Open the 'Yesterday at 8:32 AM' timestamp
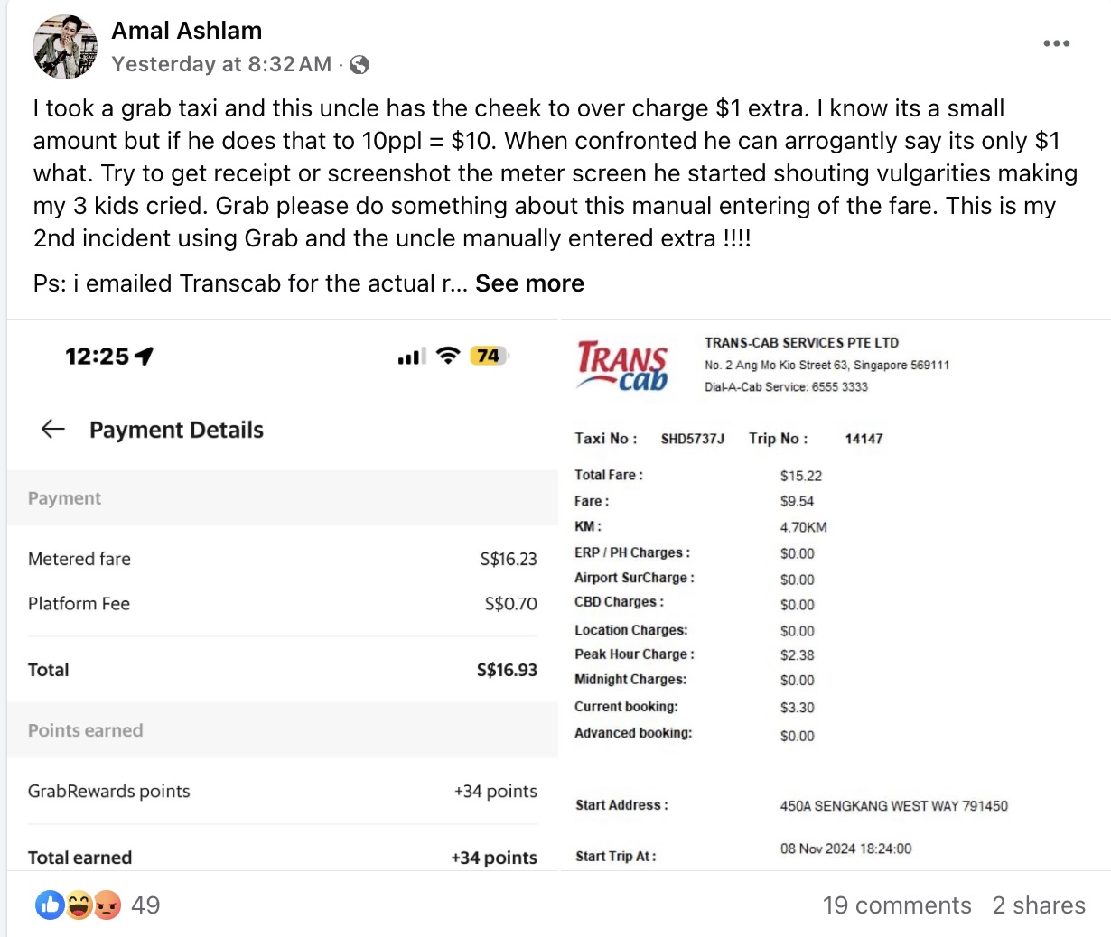This screenshot has height=937, width=1111. point(221,64)
